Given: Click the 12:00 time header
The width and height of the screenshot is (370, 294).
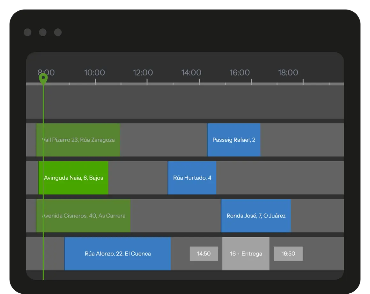Looking at the screenshot, I should coord(143,72).
